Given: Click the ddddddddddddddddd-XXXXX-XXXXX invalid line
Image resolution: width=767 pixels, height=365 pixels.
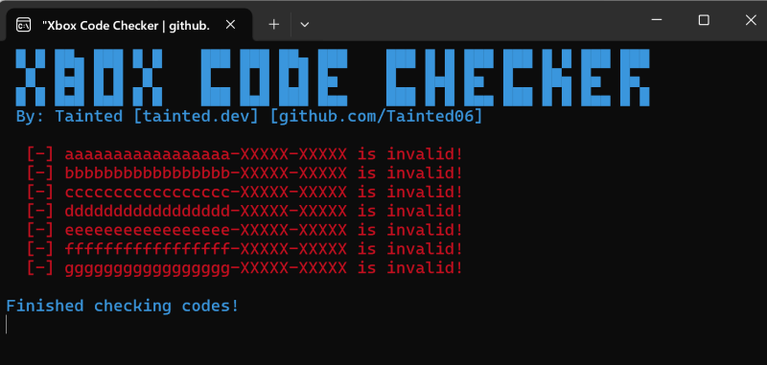Looking at the screenshot, I should point(244,211).
